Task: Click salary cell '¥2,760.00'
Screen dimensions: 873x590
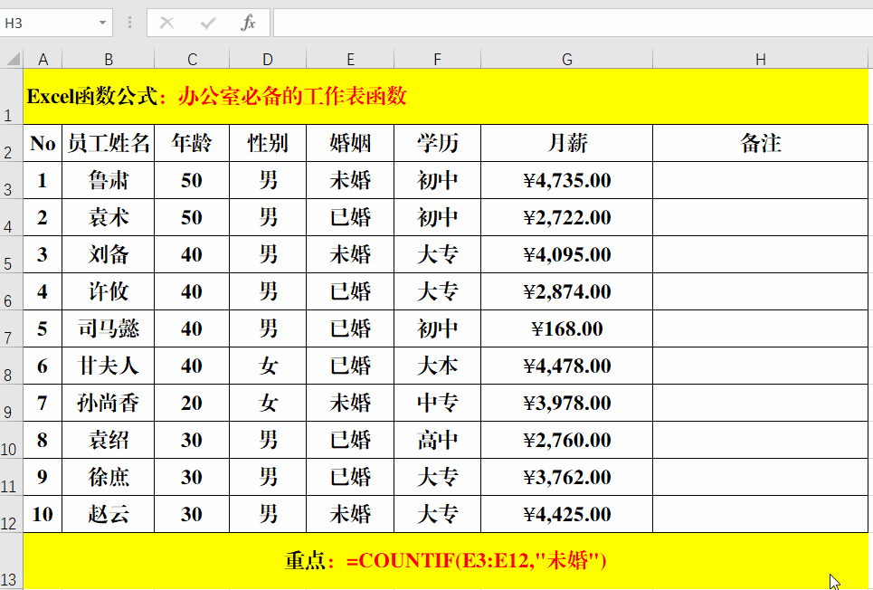Action: click(567, 440)
